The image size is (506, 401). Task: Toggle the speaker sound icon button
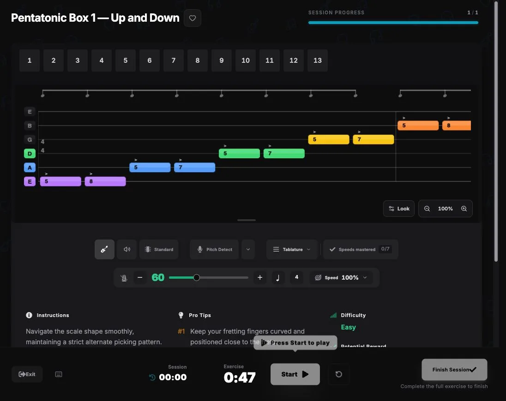127,249
